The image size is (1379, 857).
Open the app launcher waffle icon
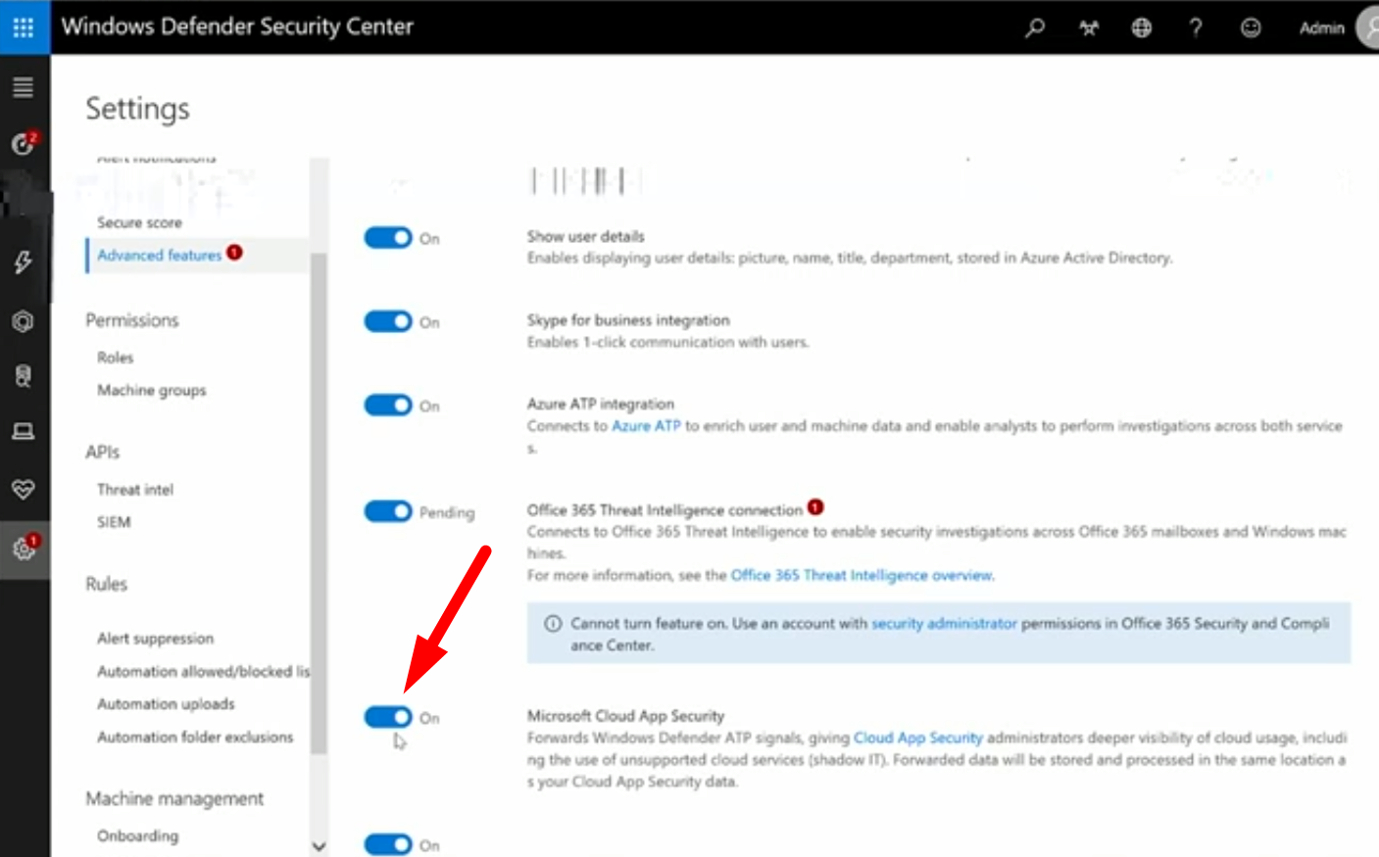coord(24,27)
